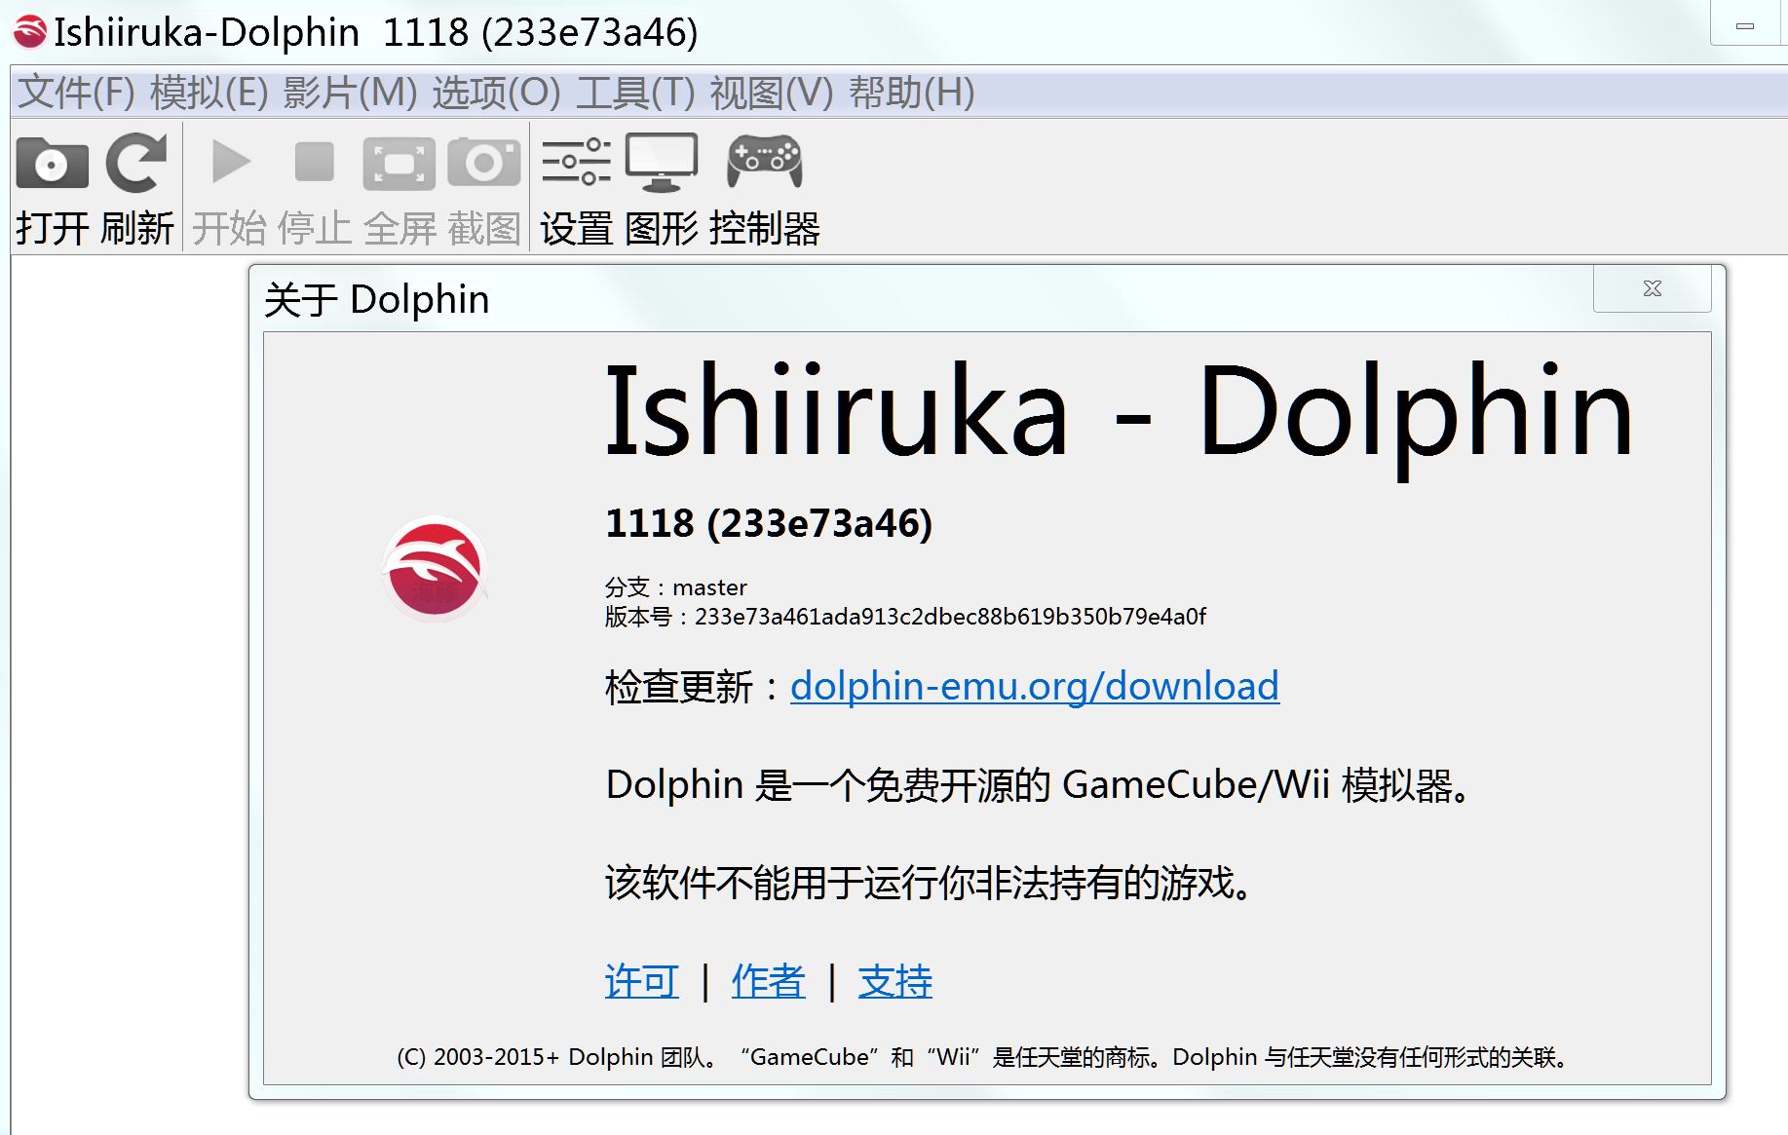
Task: Open Graphics (图形) configuration icon
Action: pyautogui.click(x=662, y=162)
